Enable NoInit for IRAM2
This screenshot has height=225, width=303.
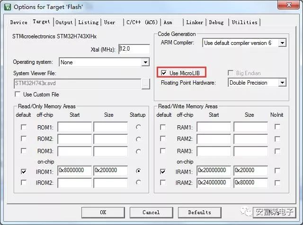point(277,183)
